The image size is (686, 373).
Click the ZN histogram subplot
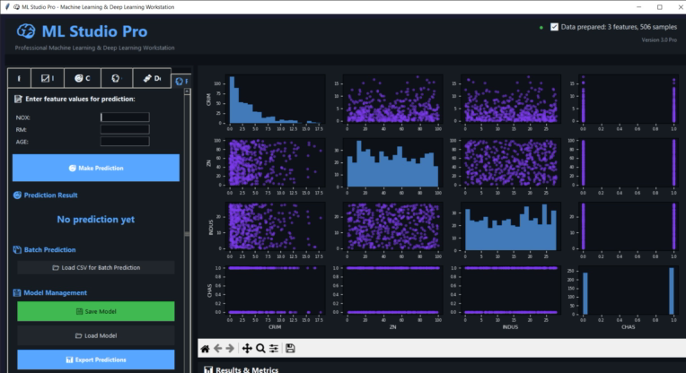click(x=392, y=162)
